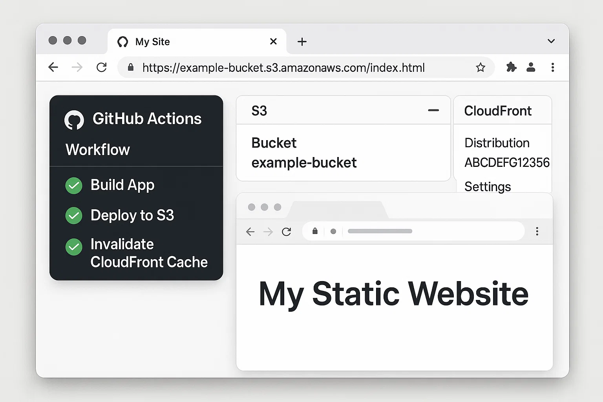Click the green check beside Deploy to S3
This screenshot has height=402, width=603.
74,216
